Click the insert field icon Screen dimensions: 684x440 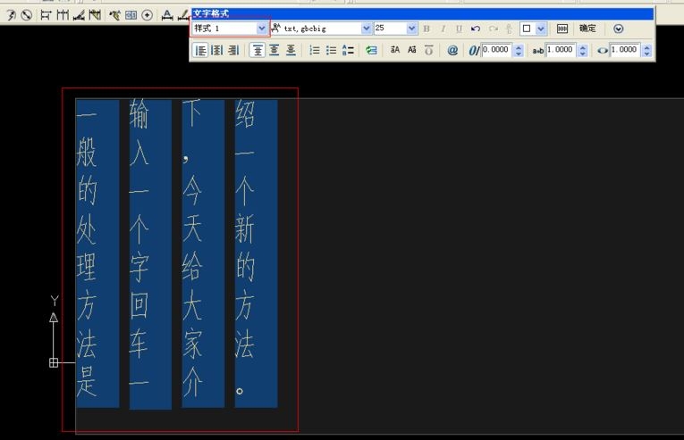(371, 50)
